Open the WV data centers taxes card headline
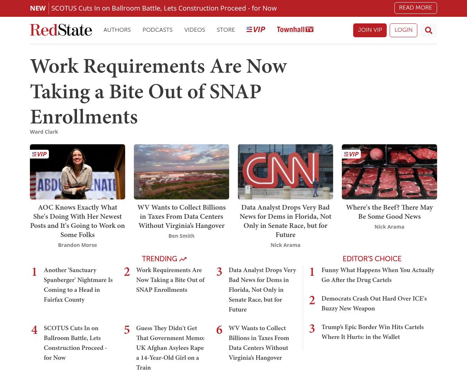The image size is (467, 374). [181, 217]
